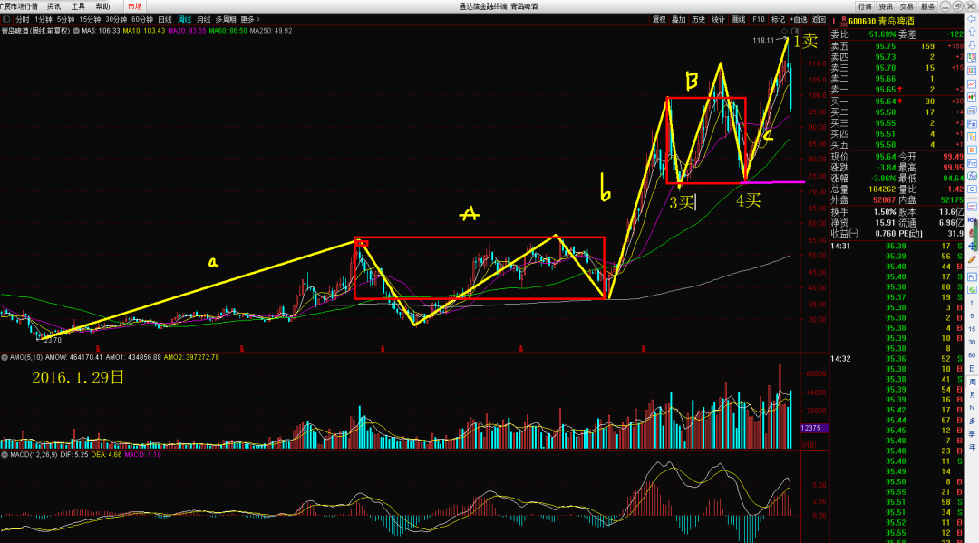Click the 叠加 overlay button
Screen dimensions: 979x543
[679, 20]
